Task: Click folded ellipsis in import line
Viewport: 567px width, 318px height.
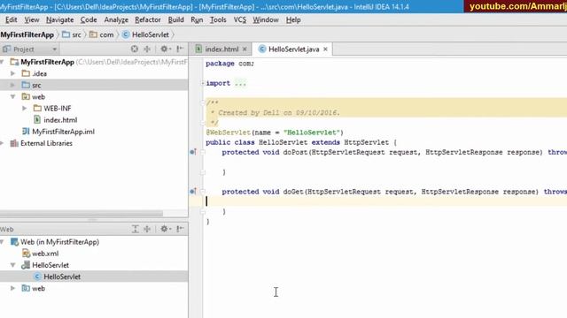Action: [x=240, y=83]
